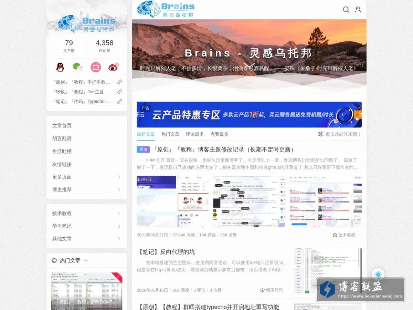Viewport: 413px width, 310px height.
Task: Click link icon beside 『原创』『教程』手把手教
Action: [119, 82]
